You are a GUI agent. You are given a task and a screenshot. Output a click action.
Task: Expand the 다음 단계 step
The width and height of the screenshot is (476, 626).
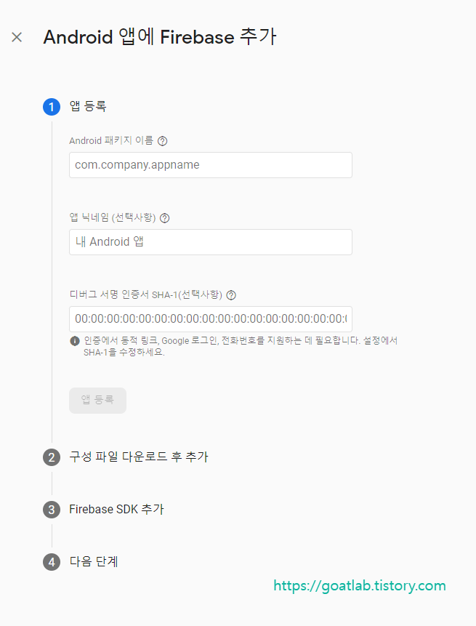click(x=94, y=561)
